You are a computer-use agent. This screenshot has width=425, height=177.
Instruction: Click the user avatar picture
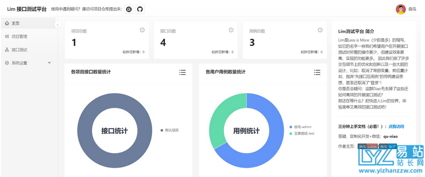(x=401, y=9)
